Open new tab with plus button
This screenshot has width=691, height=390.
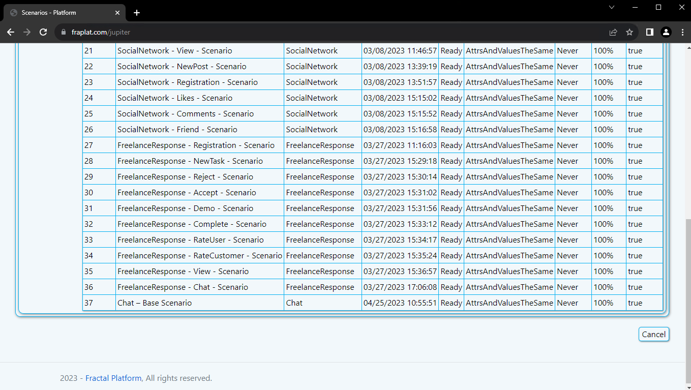(136, 13)
